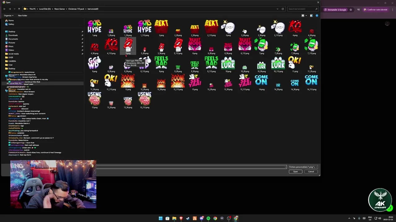Select 14_112.png COME ON emote
The width and height of the screenshot is (396, 222).
point(312,82)
